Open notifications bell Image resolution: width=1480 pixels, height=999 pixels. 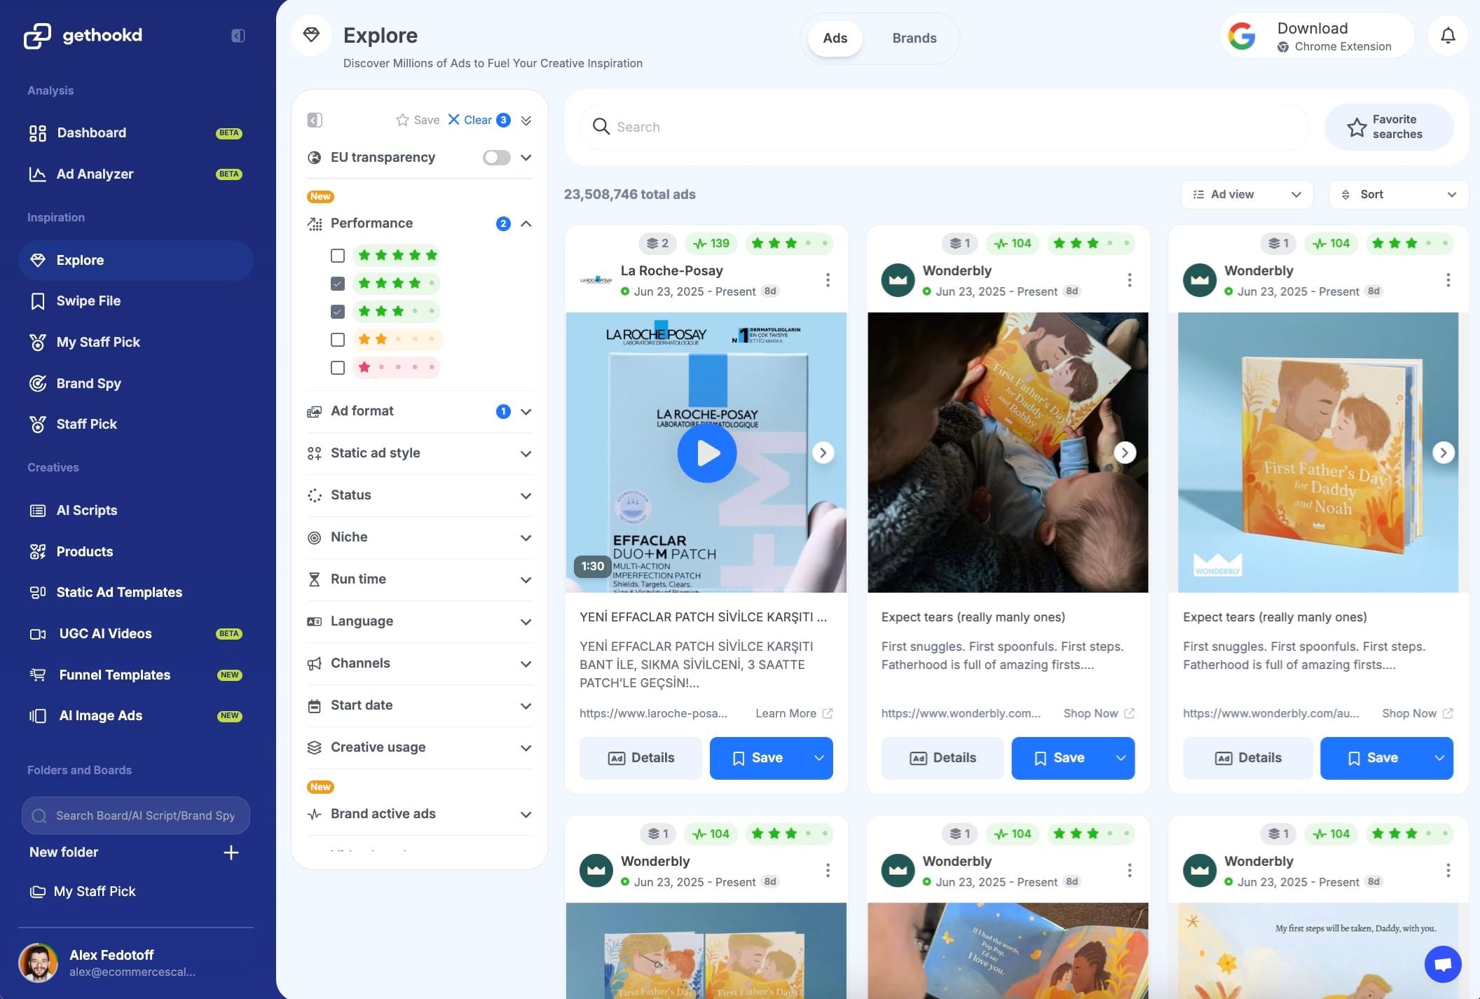click(x=1448, y=36)
